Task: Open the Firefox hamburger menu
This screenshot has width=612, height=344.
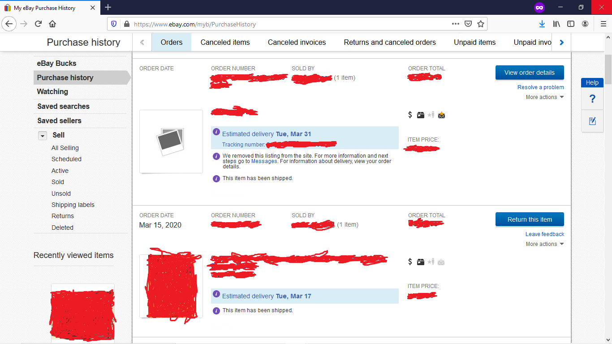Action: click(x=603, y=24)
